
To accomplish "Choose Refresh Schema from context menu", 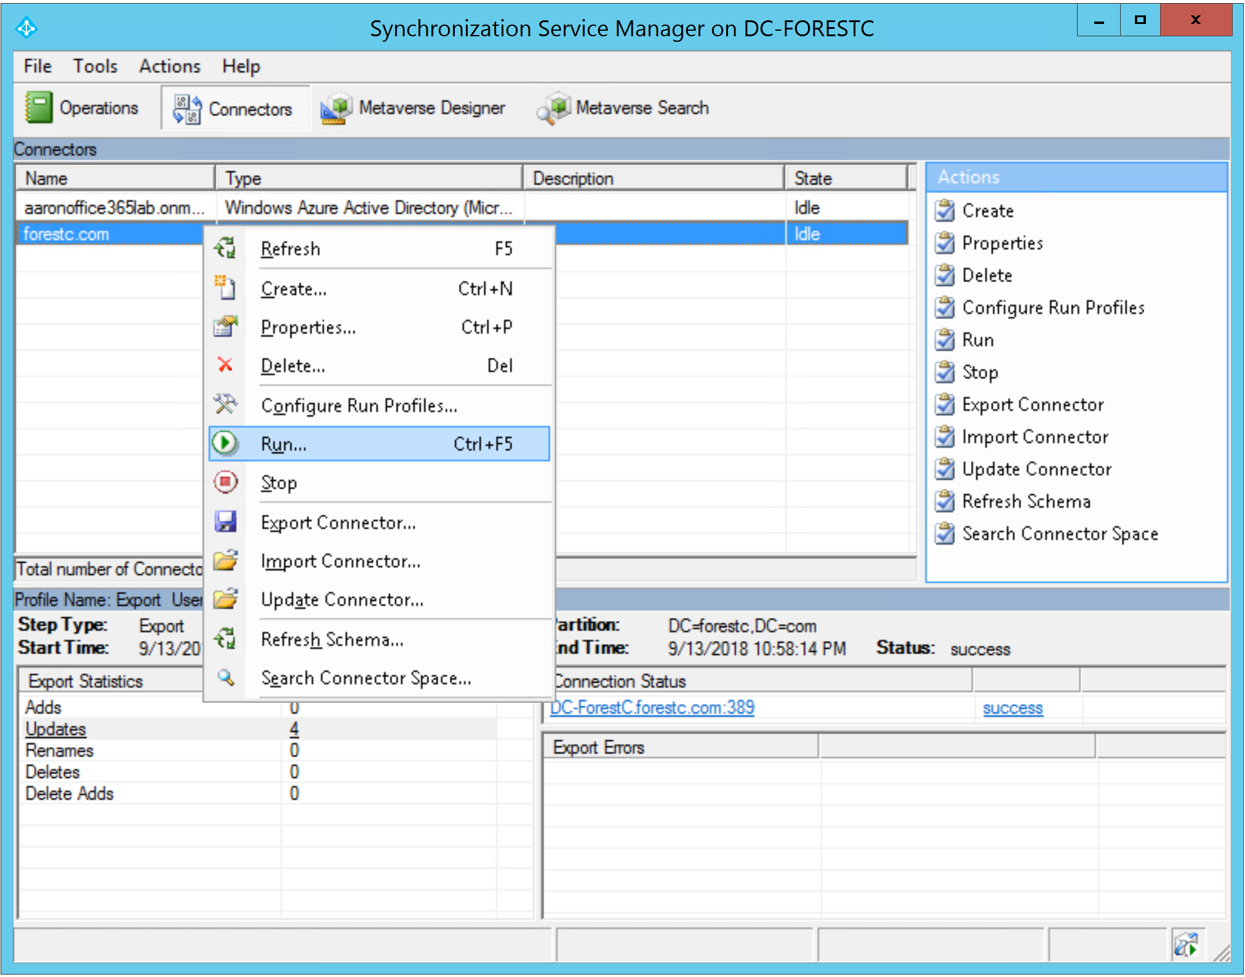I will click(x=332, y=639).
